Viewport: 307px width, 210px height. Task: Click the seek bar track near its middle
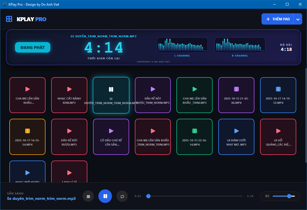(x=194, y=196)
